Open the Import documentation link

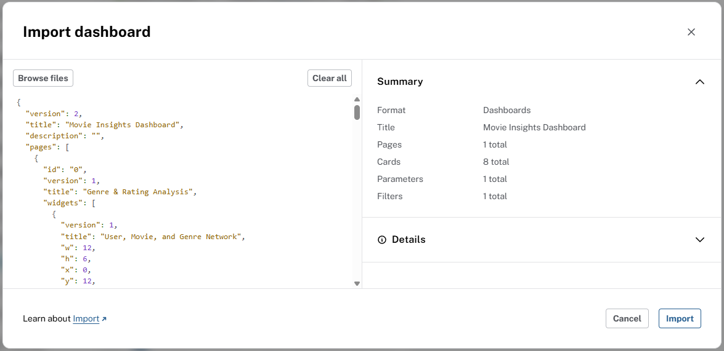(86, 319)
